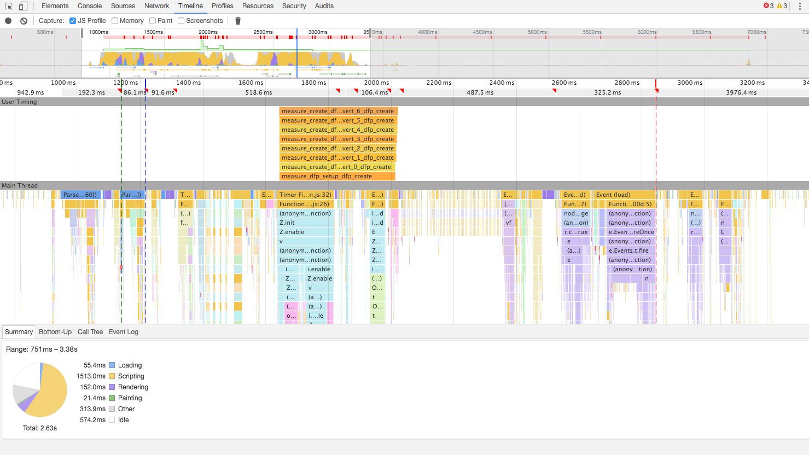The height and width of the screenshot is (455, 809).
Task: Enable the Screenshots capture checkbox
Action: click(x=181, y=21)
